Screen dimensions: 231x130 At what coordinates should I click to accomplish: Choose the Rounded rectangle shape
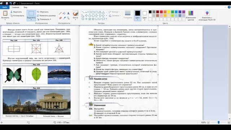click(96, 12)
